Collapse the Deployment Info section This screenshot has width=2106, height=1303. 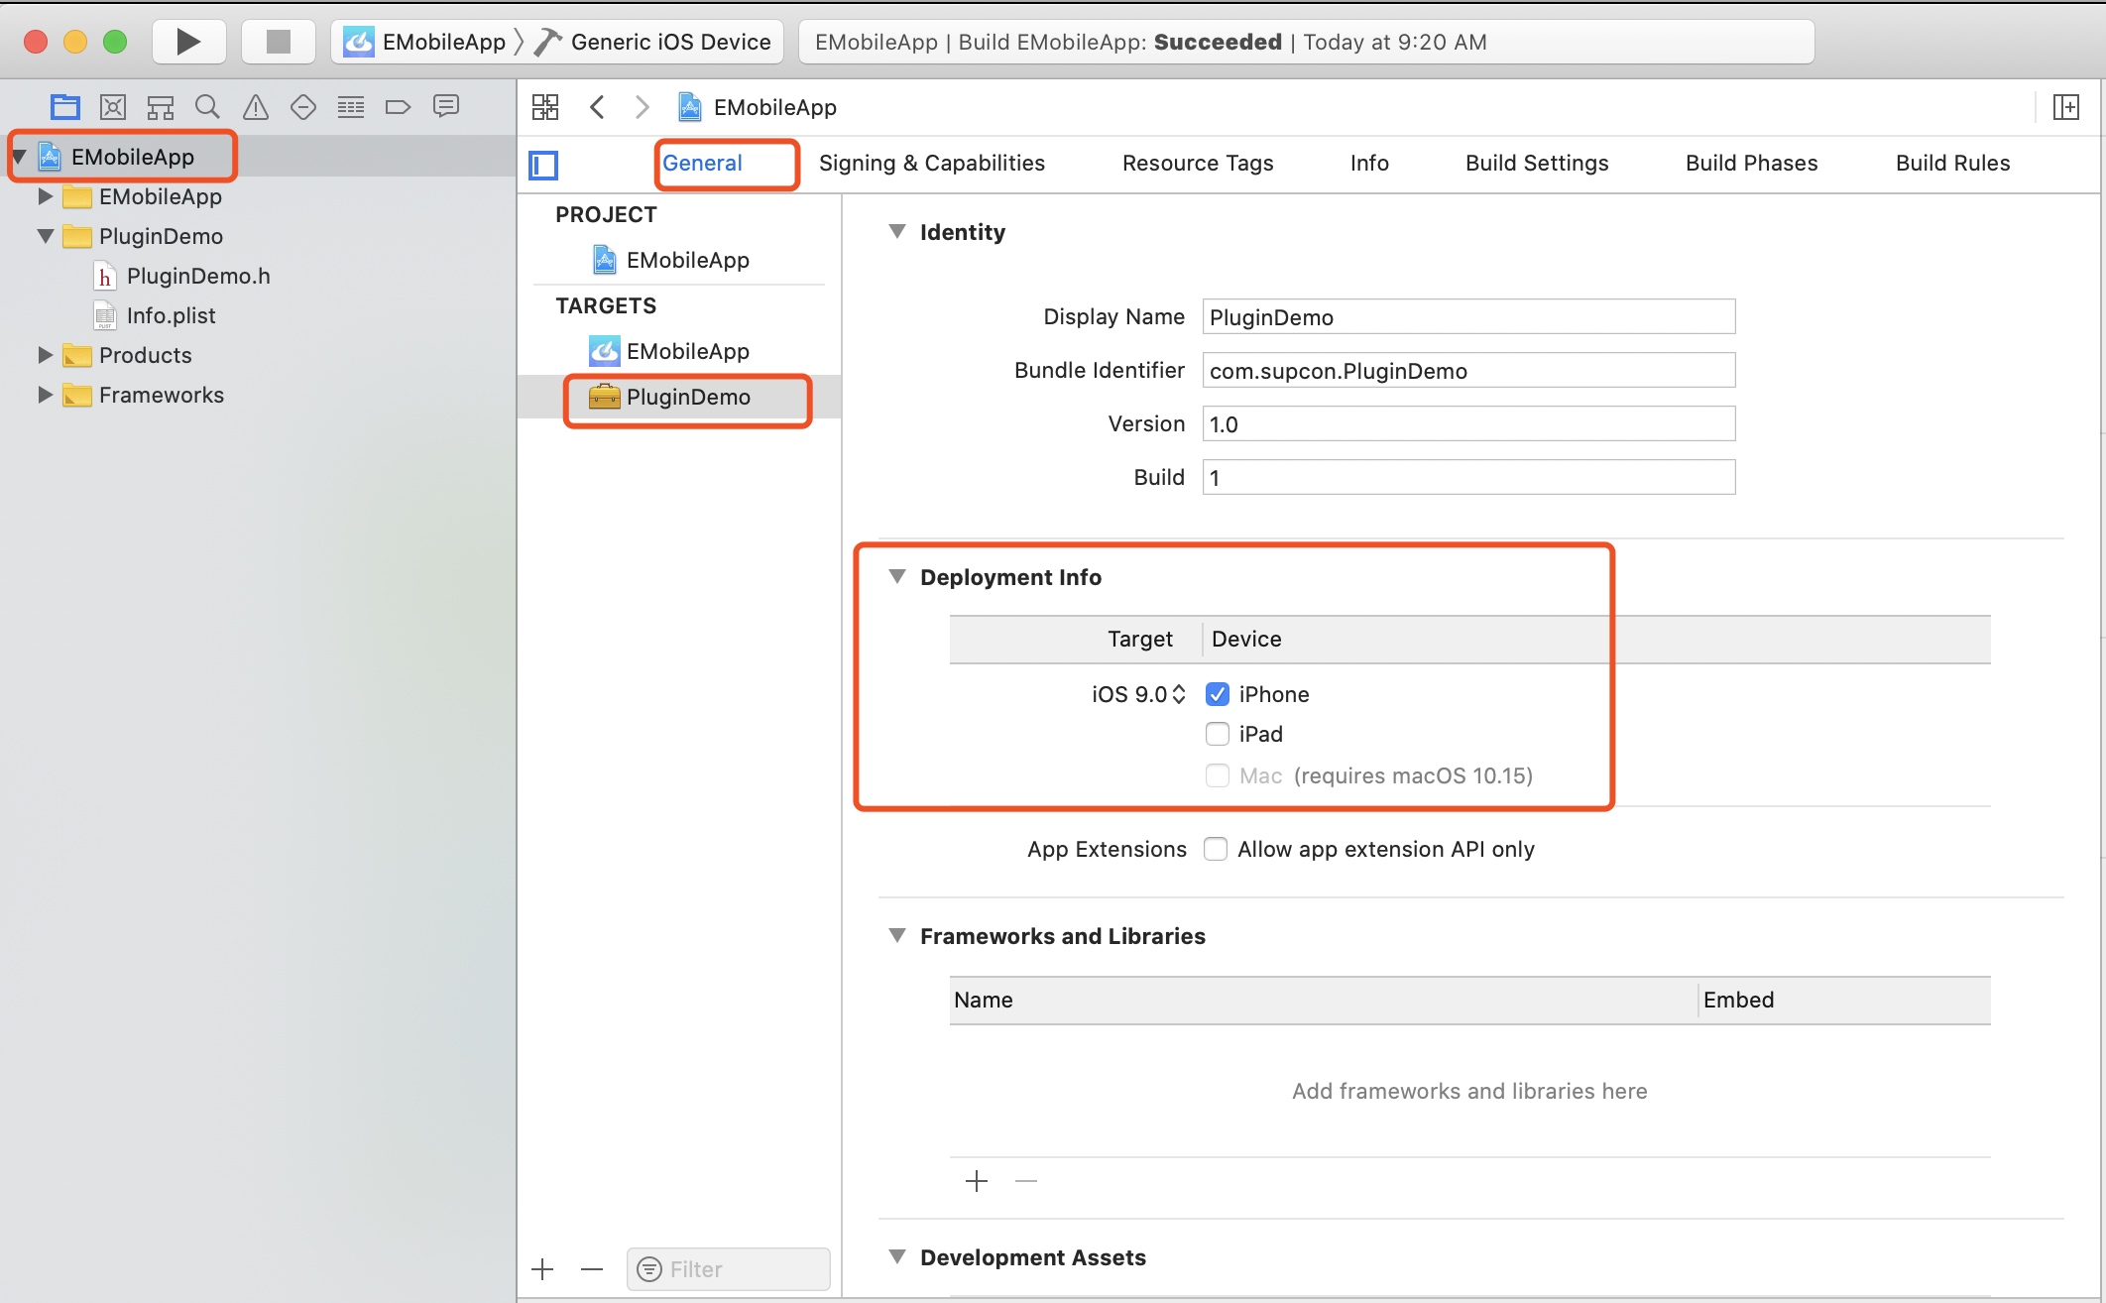coord(897,577)
